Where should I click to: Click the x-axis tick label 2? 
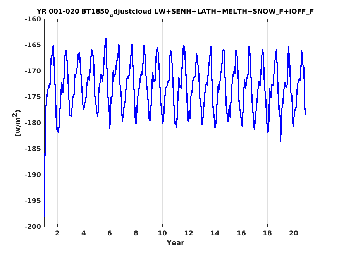click(57, 233)
